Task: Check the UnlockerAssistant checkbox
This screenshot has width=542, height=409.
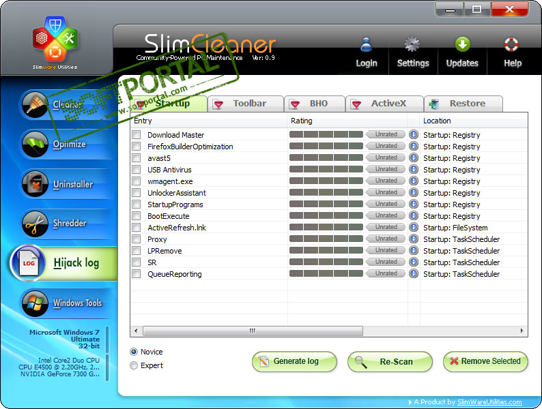Action: click(x=137, y=193)
